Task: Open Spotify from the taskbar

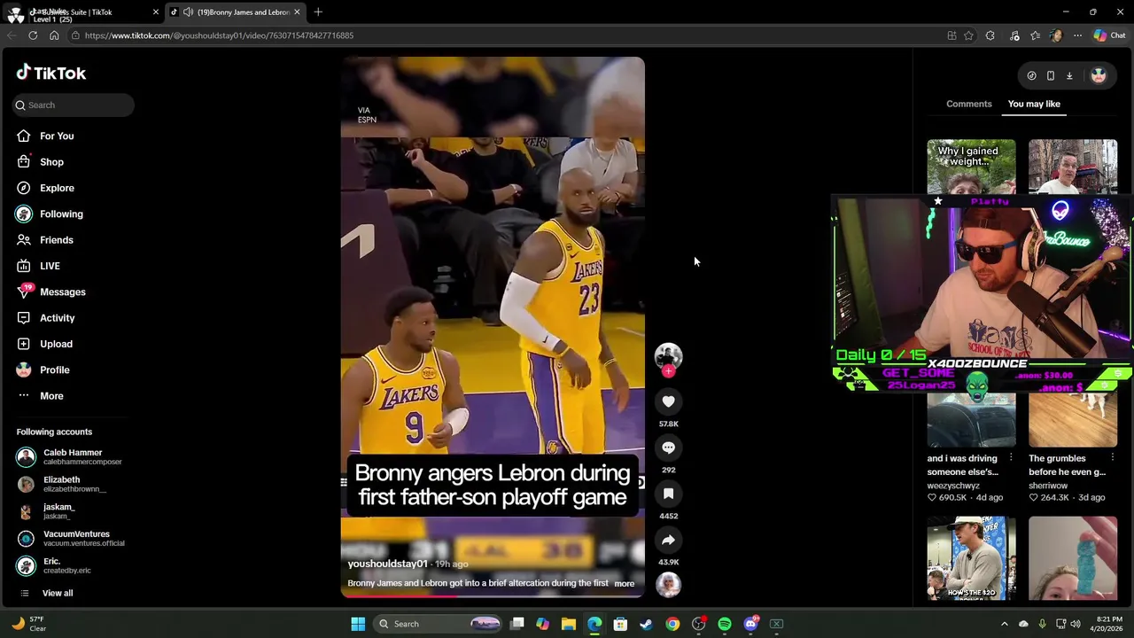Action: pos(725,624)
